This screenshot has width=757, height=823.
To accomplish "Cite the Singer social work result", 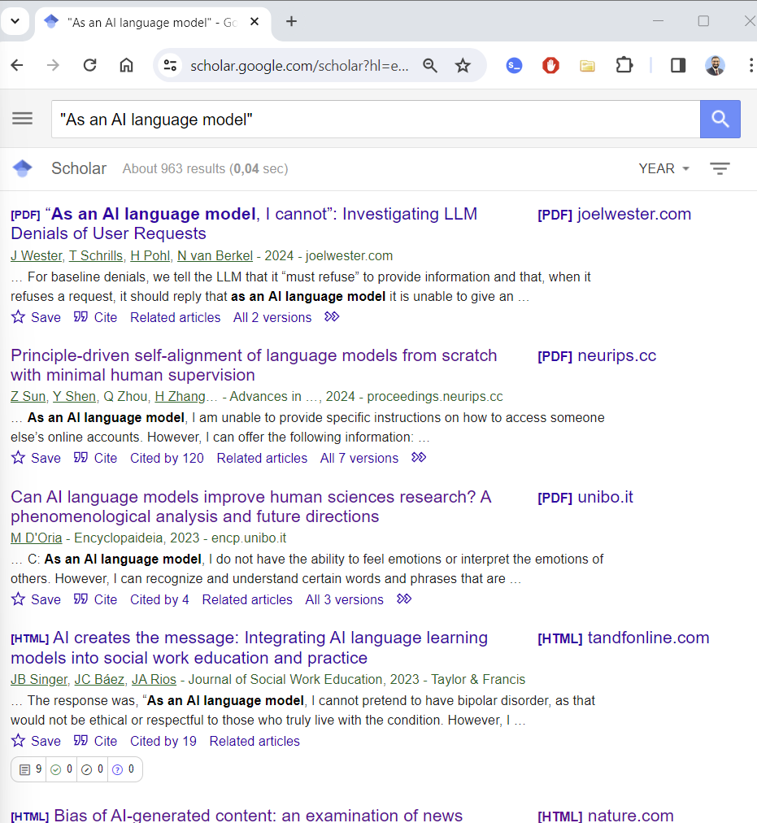I will point(95,741).
